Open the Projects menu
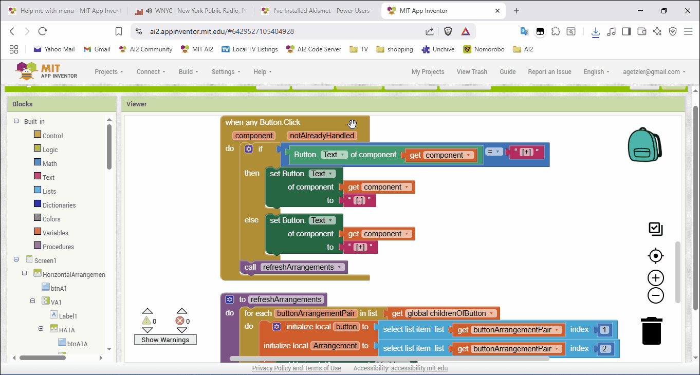700x375 pixels. 109,71
